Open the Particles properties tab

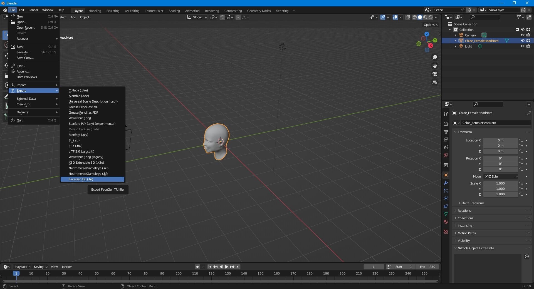pyautogui.click(x=446, y=191)
